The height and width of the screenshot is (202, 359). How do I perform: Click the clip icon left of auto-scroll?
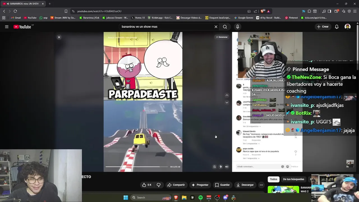pos(215,167)
